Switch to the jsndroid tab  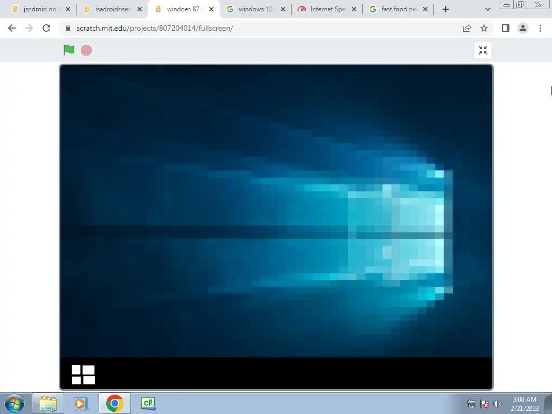point(39,9)
